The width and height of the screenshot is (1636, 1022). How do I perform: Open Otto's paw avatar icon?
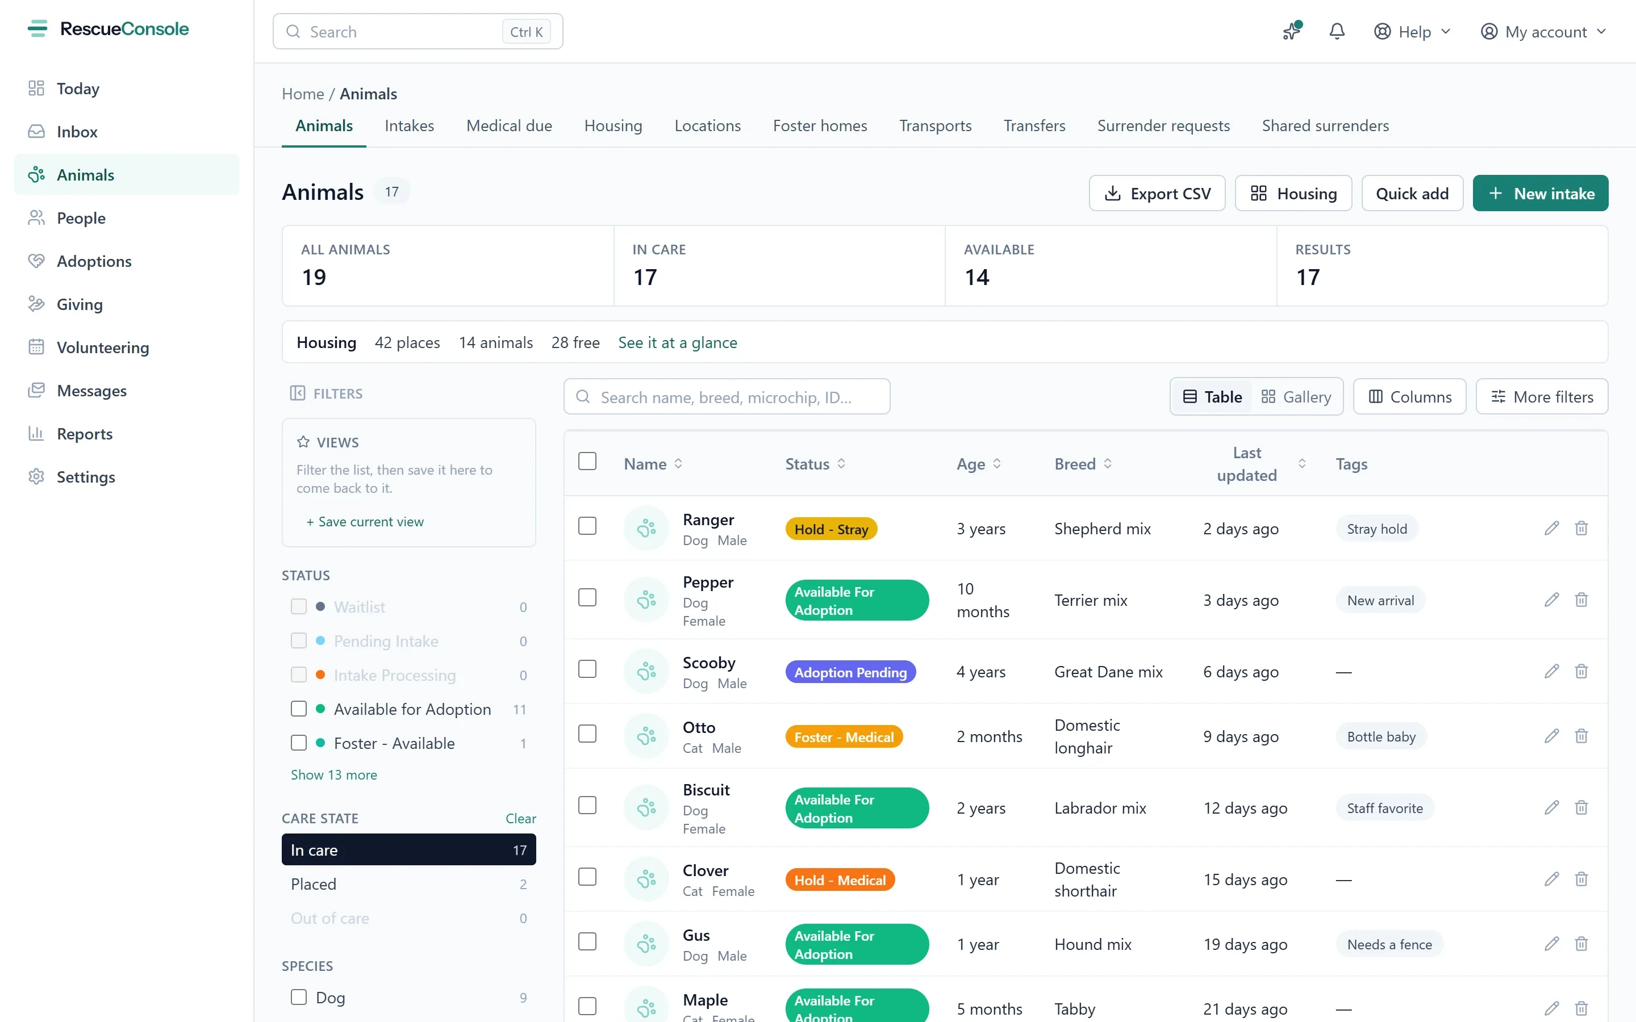pyautogui.click(x=646, y=735)
